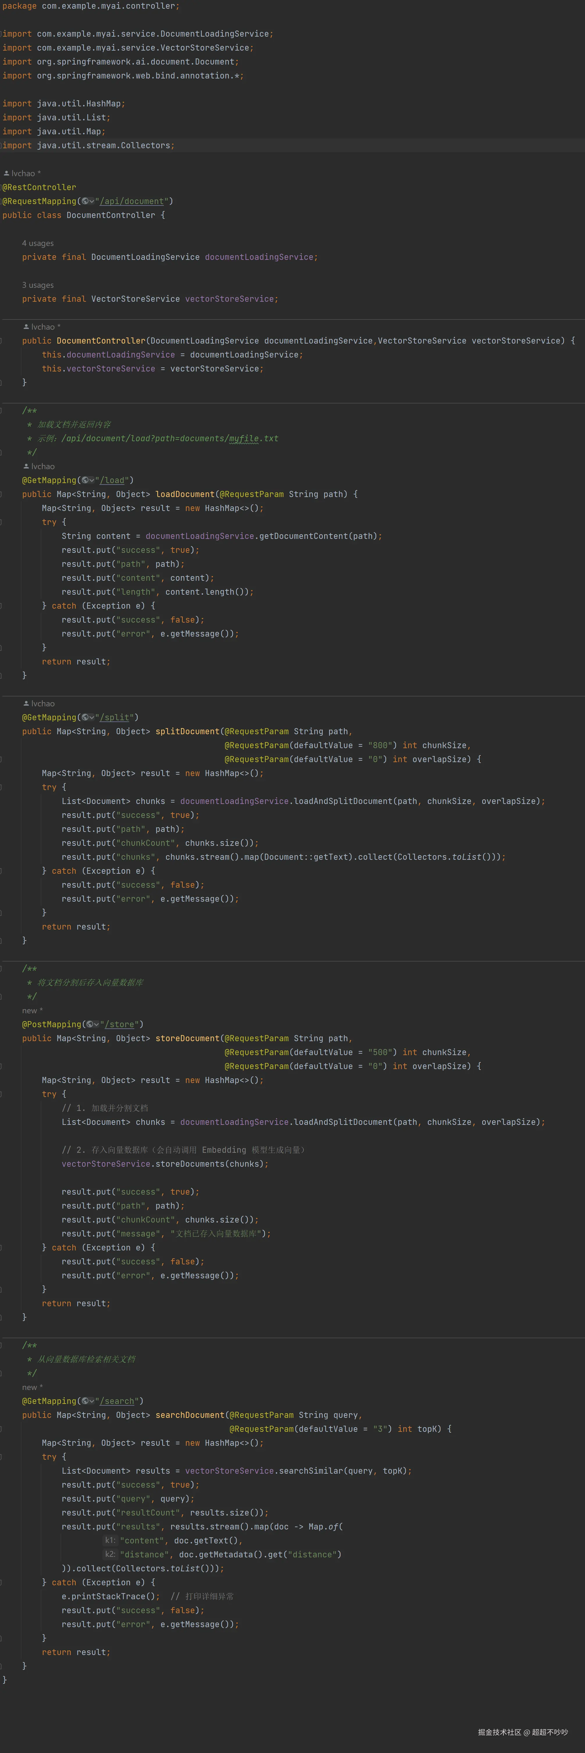Click the "splitDocument" method name
The height and width of the screenshot is (1753, 585).
(188, 732)
